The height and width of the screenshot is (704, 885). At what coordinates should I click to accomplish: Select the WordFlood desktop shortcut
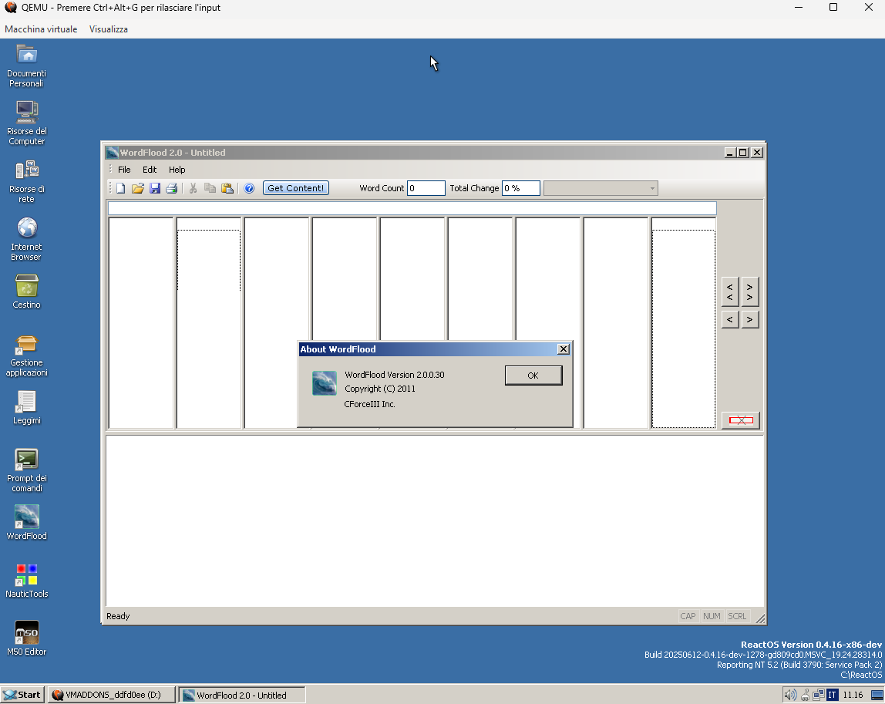[26, 522]
